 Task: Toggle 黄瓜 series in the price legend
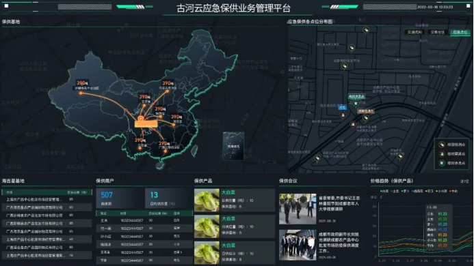click(x=430, y=191)
